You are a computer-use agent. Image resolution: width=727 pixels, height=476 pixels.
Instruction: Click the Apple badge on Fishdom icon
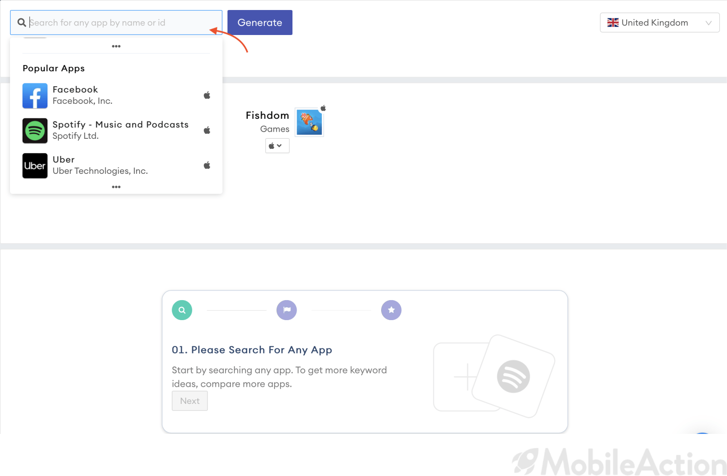[x=323, y=108]
